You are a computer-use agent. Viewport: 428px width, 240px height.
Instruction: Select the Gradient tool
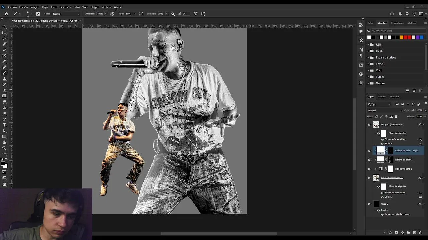click(x=4, y=96)
